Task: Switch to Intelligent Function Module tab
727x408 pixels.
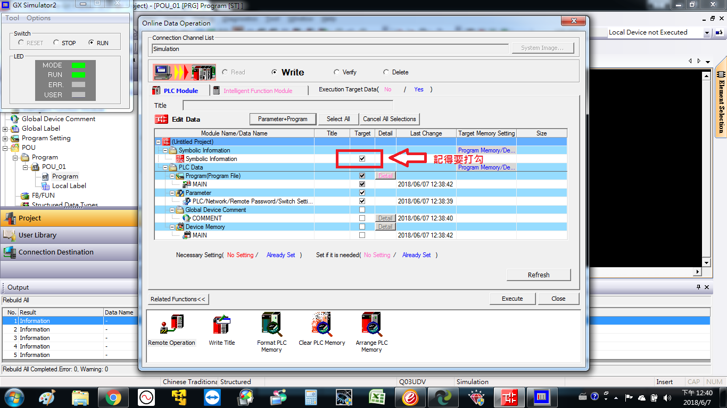Action: 258,91
